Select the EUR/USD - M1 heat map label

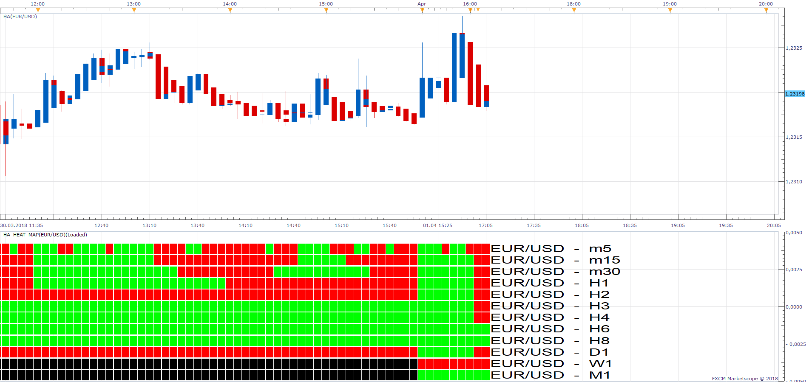pyautogui.click(x=551, y=375)
